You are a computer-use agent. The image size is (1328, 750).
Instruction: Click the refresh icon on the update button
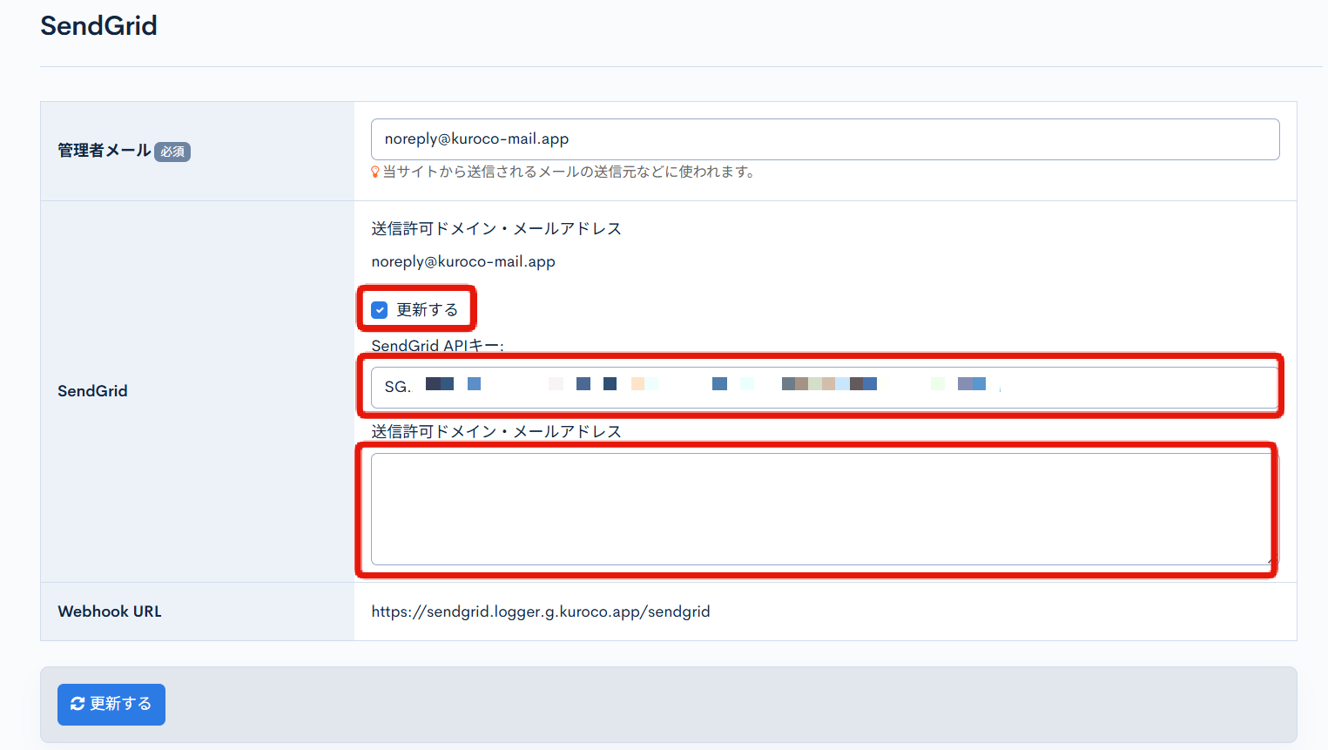tap(77, 704)
